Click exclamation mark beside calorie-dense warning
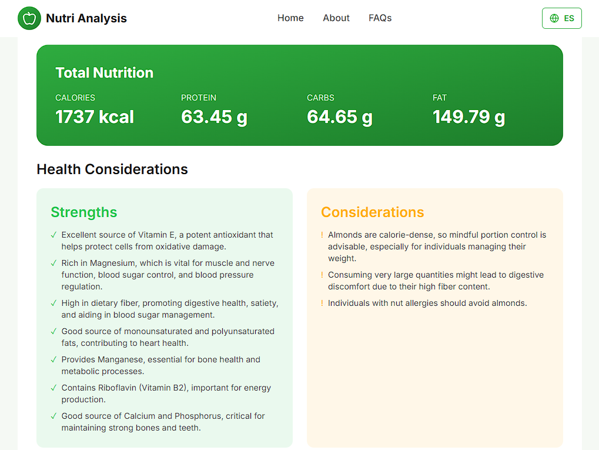Viewport: 599px width, 450px height. [322, 235]
